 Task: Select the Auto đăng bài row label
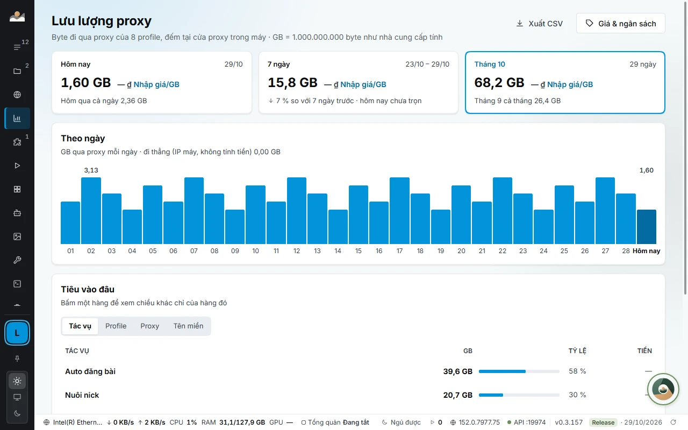click(90, 371)
